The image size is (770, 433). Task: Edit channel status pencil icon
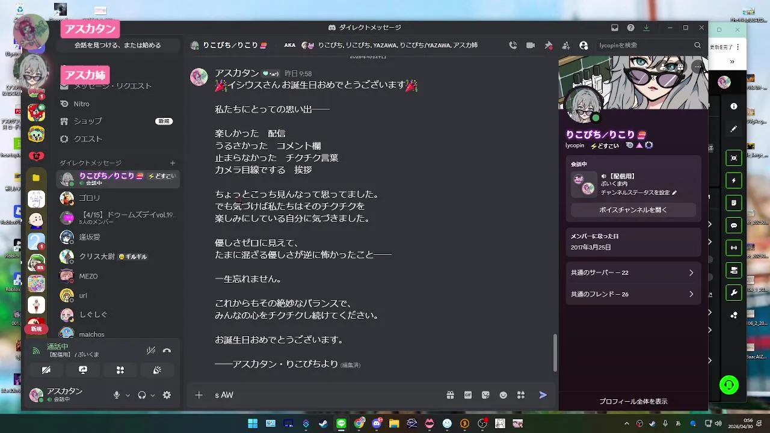click(x=674, y=193)
